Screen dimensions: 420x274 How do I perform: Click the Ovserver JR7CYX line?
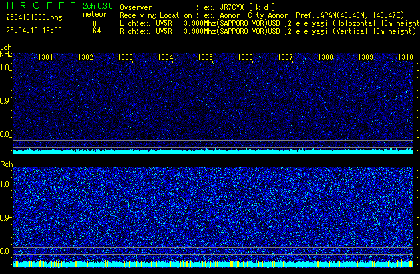tap(198, 7)
